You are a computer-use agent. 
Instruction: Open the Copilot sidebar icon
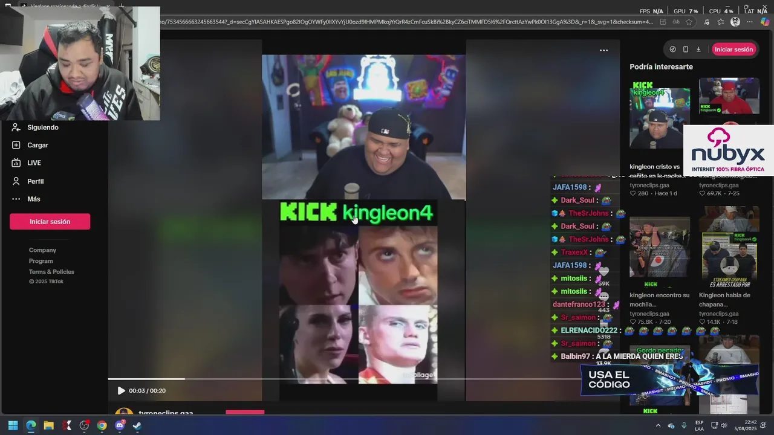coord(765,22)
